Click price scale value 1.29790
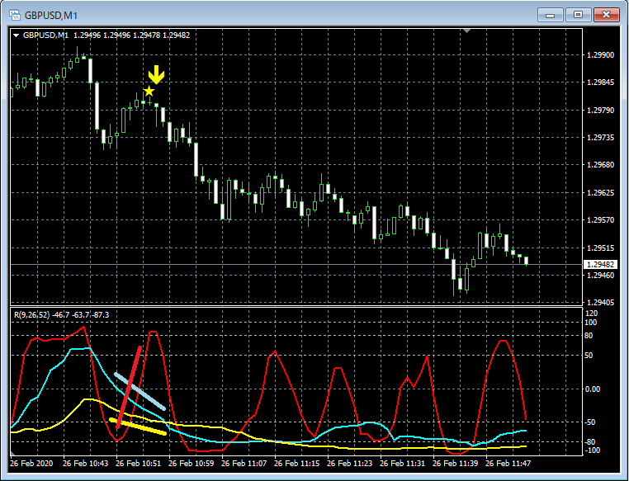The height and width of the screenshot is (481, 629). click(600, 111)
